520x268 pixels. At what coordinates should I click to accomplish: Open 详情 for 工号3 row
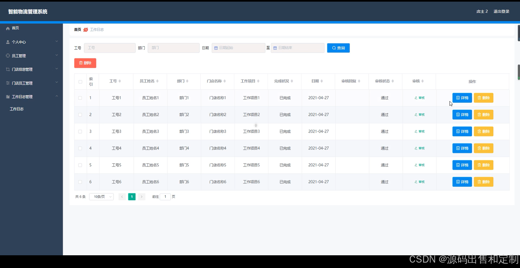click(x=462, y=132)
